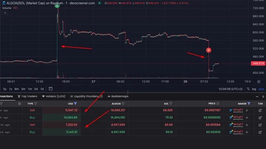Select the 1m time range
Screen dimensions: 266x149
click(30, 89)
